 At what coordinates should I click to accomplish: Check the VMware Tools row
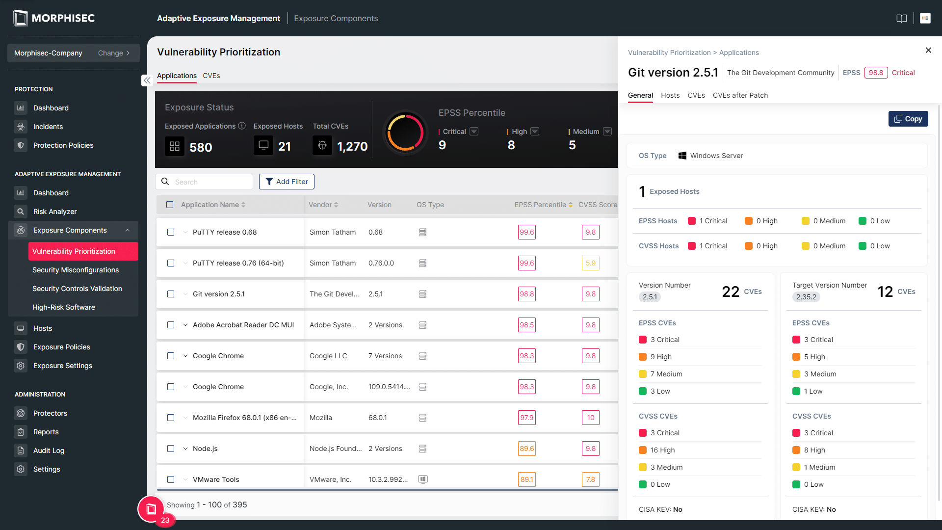[x=171, y=479]
